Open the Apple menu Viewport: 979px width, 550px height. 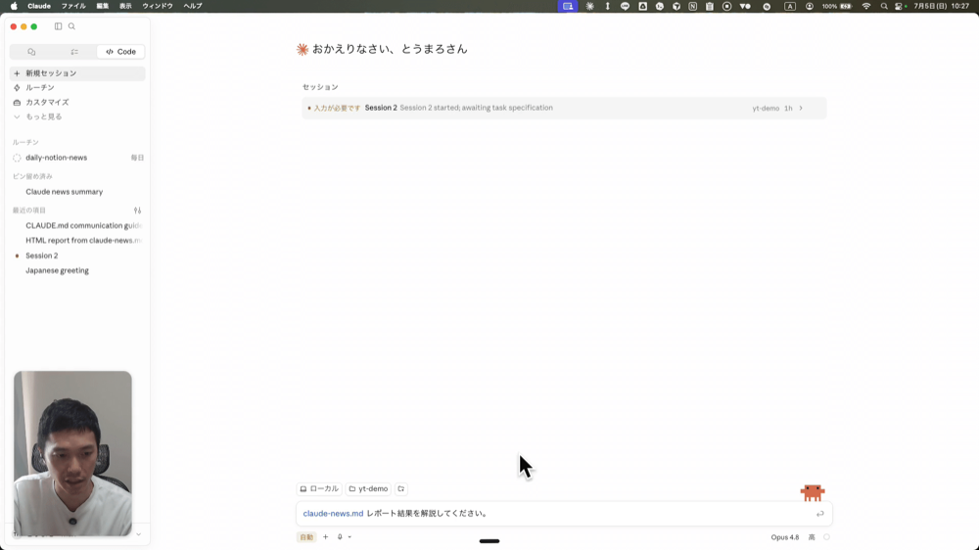[14, 6]
